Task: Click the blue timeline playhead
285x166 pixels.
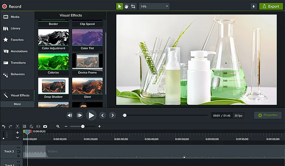Action: point(27,132)
